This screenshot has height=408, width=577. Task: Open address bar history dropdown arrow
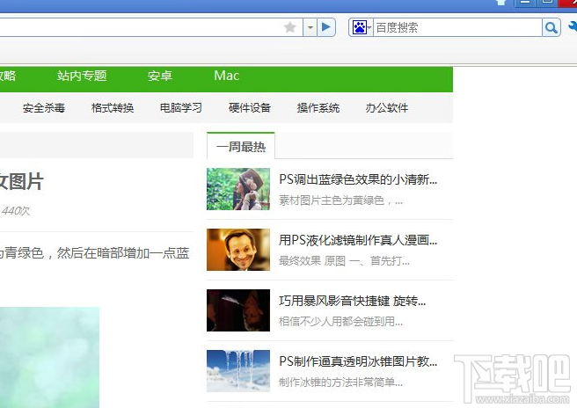click(310, 27)
